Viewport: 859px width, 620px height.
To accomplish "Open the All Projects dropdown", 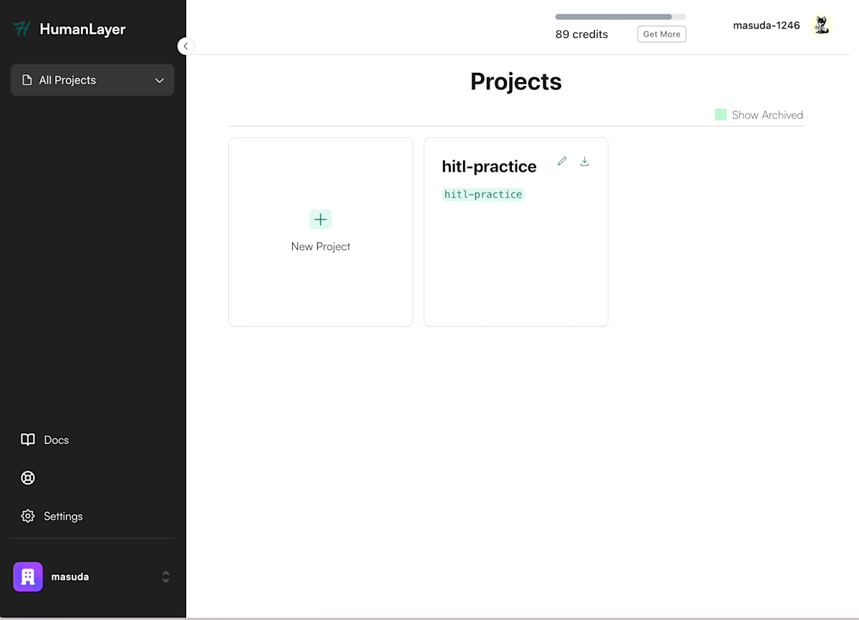I will tap(92, 80).
